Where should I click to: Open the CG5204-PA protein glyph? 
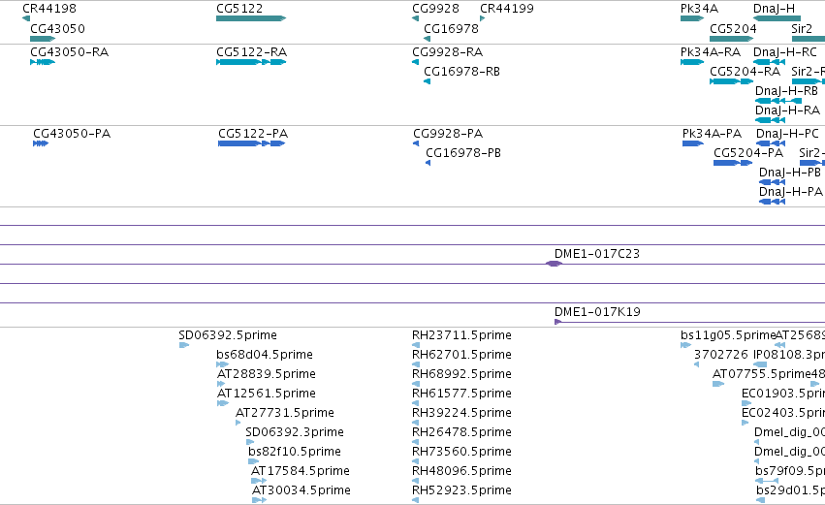(733, 163)
